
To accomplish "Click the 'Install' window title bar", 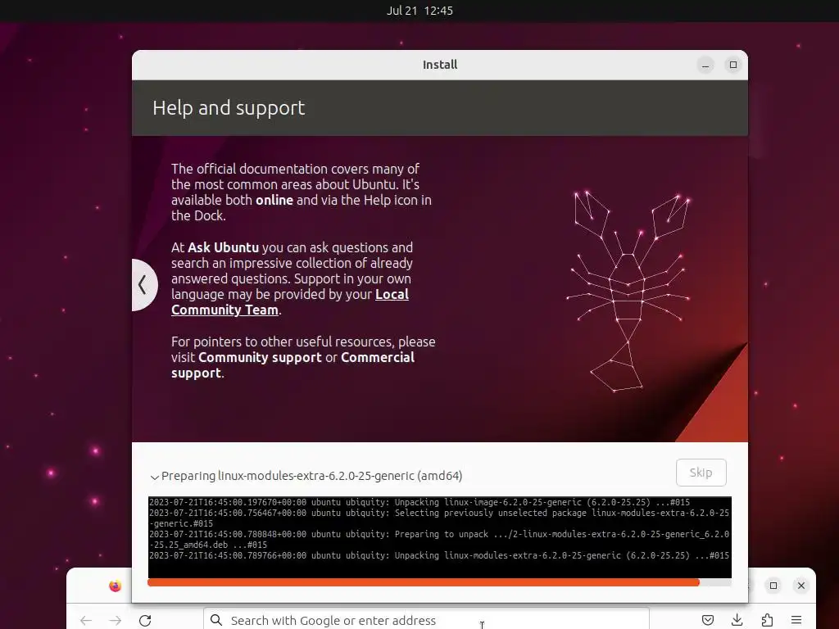I will 440,65.
